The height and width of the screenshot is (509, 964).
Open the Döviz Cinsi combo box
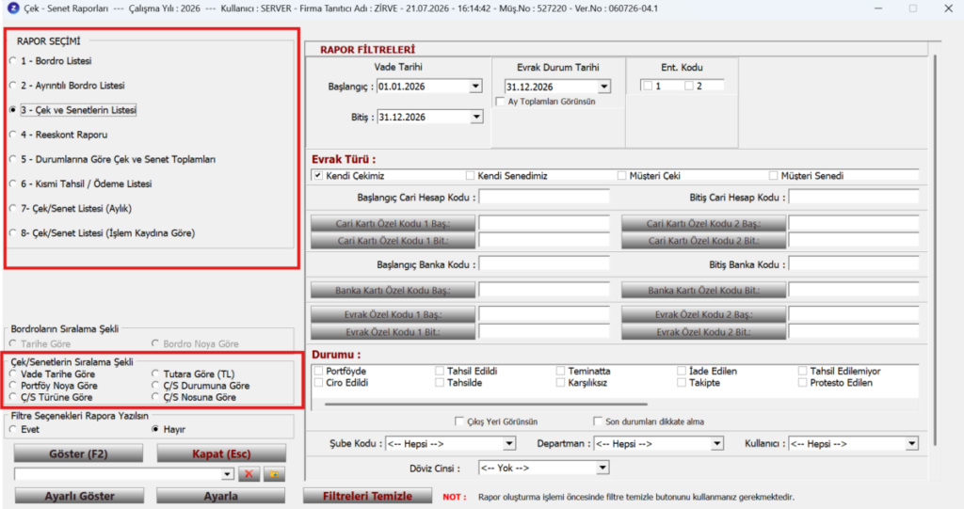(x=602, y=469)
